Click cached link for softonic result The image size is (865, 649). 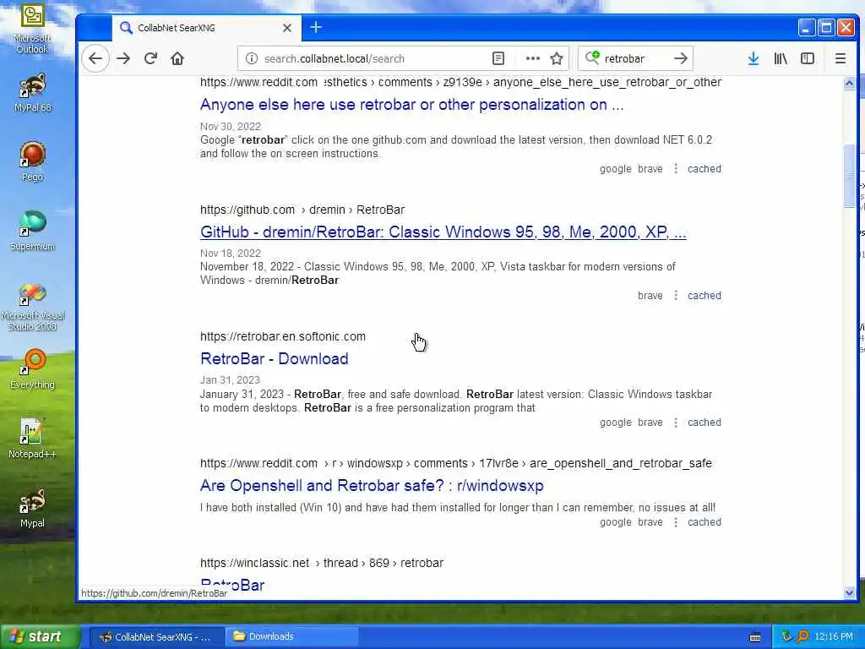tap(704, 423)
